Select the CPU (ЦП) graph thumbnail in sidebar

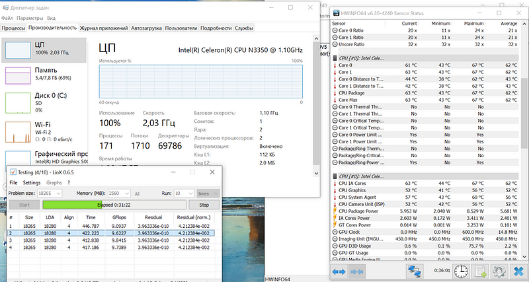pos(19,52)
